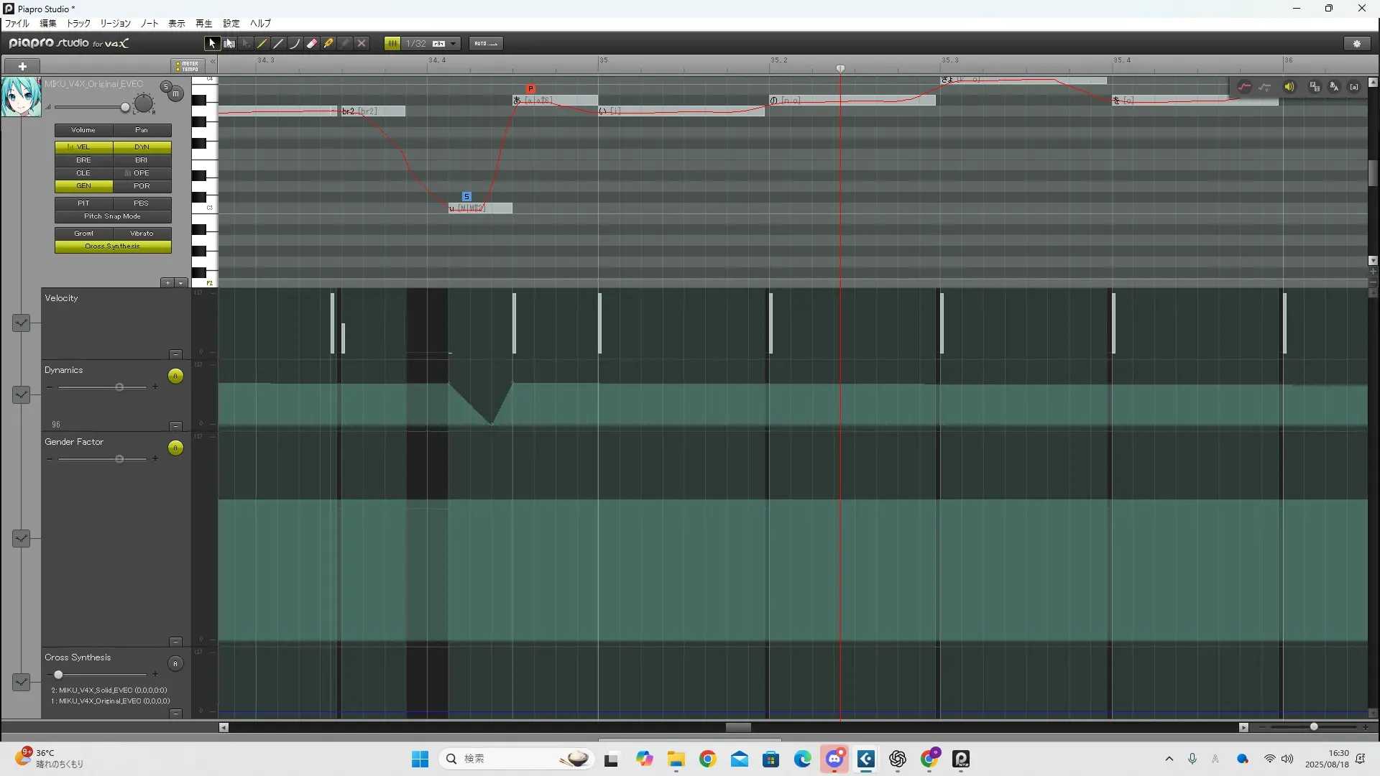Toggle the pitch curve display icon
The height and width of the screenshot is (776, 1380).
pos(1244,87)
